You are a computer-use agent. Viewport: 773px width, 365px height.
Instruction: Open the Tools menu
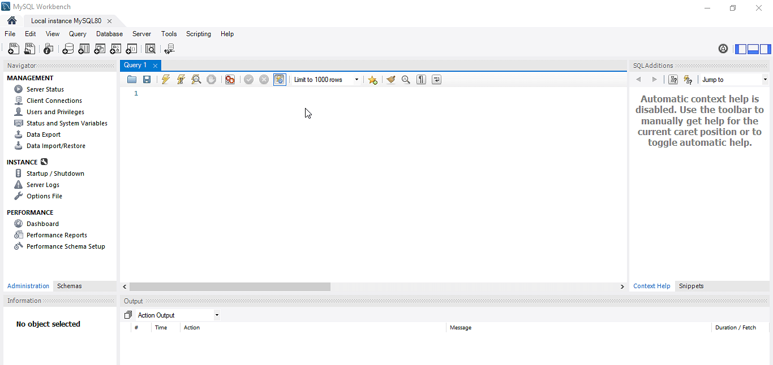169,34
